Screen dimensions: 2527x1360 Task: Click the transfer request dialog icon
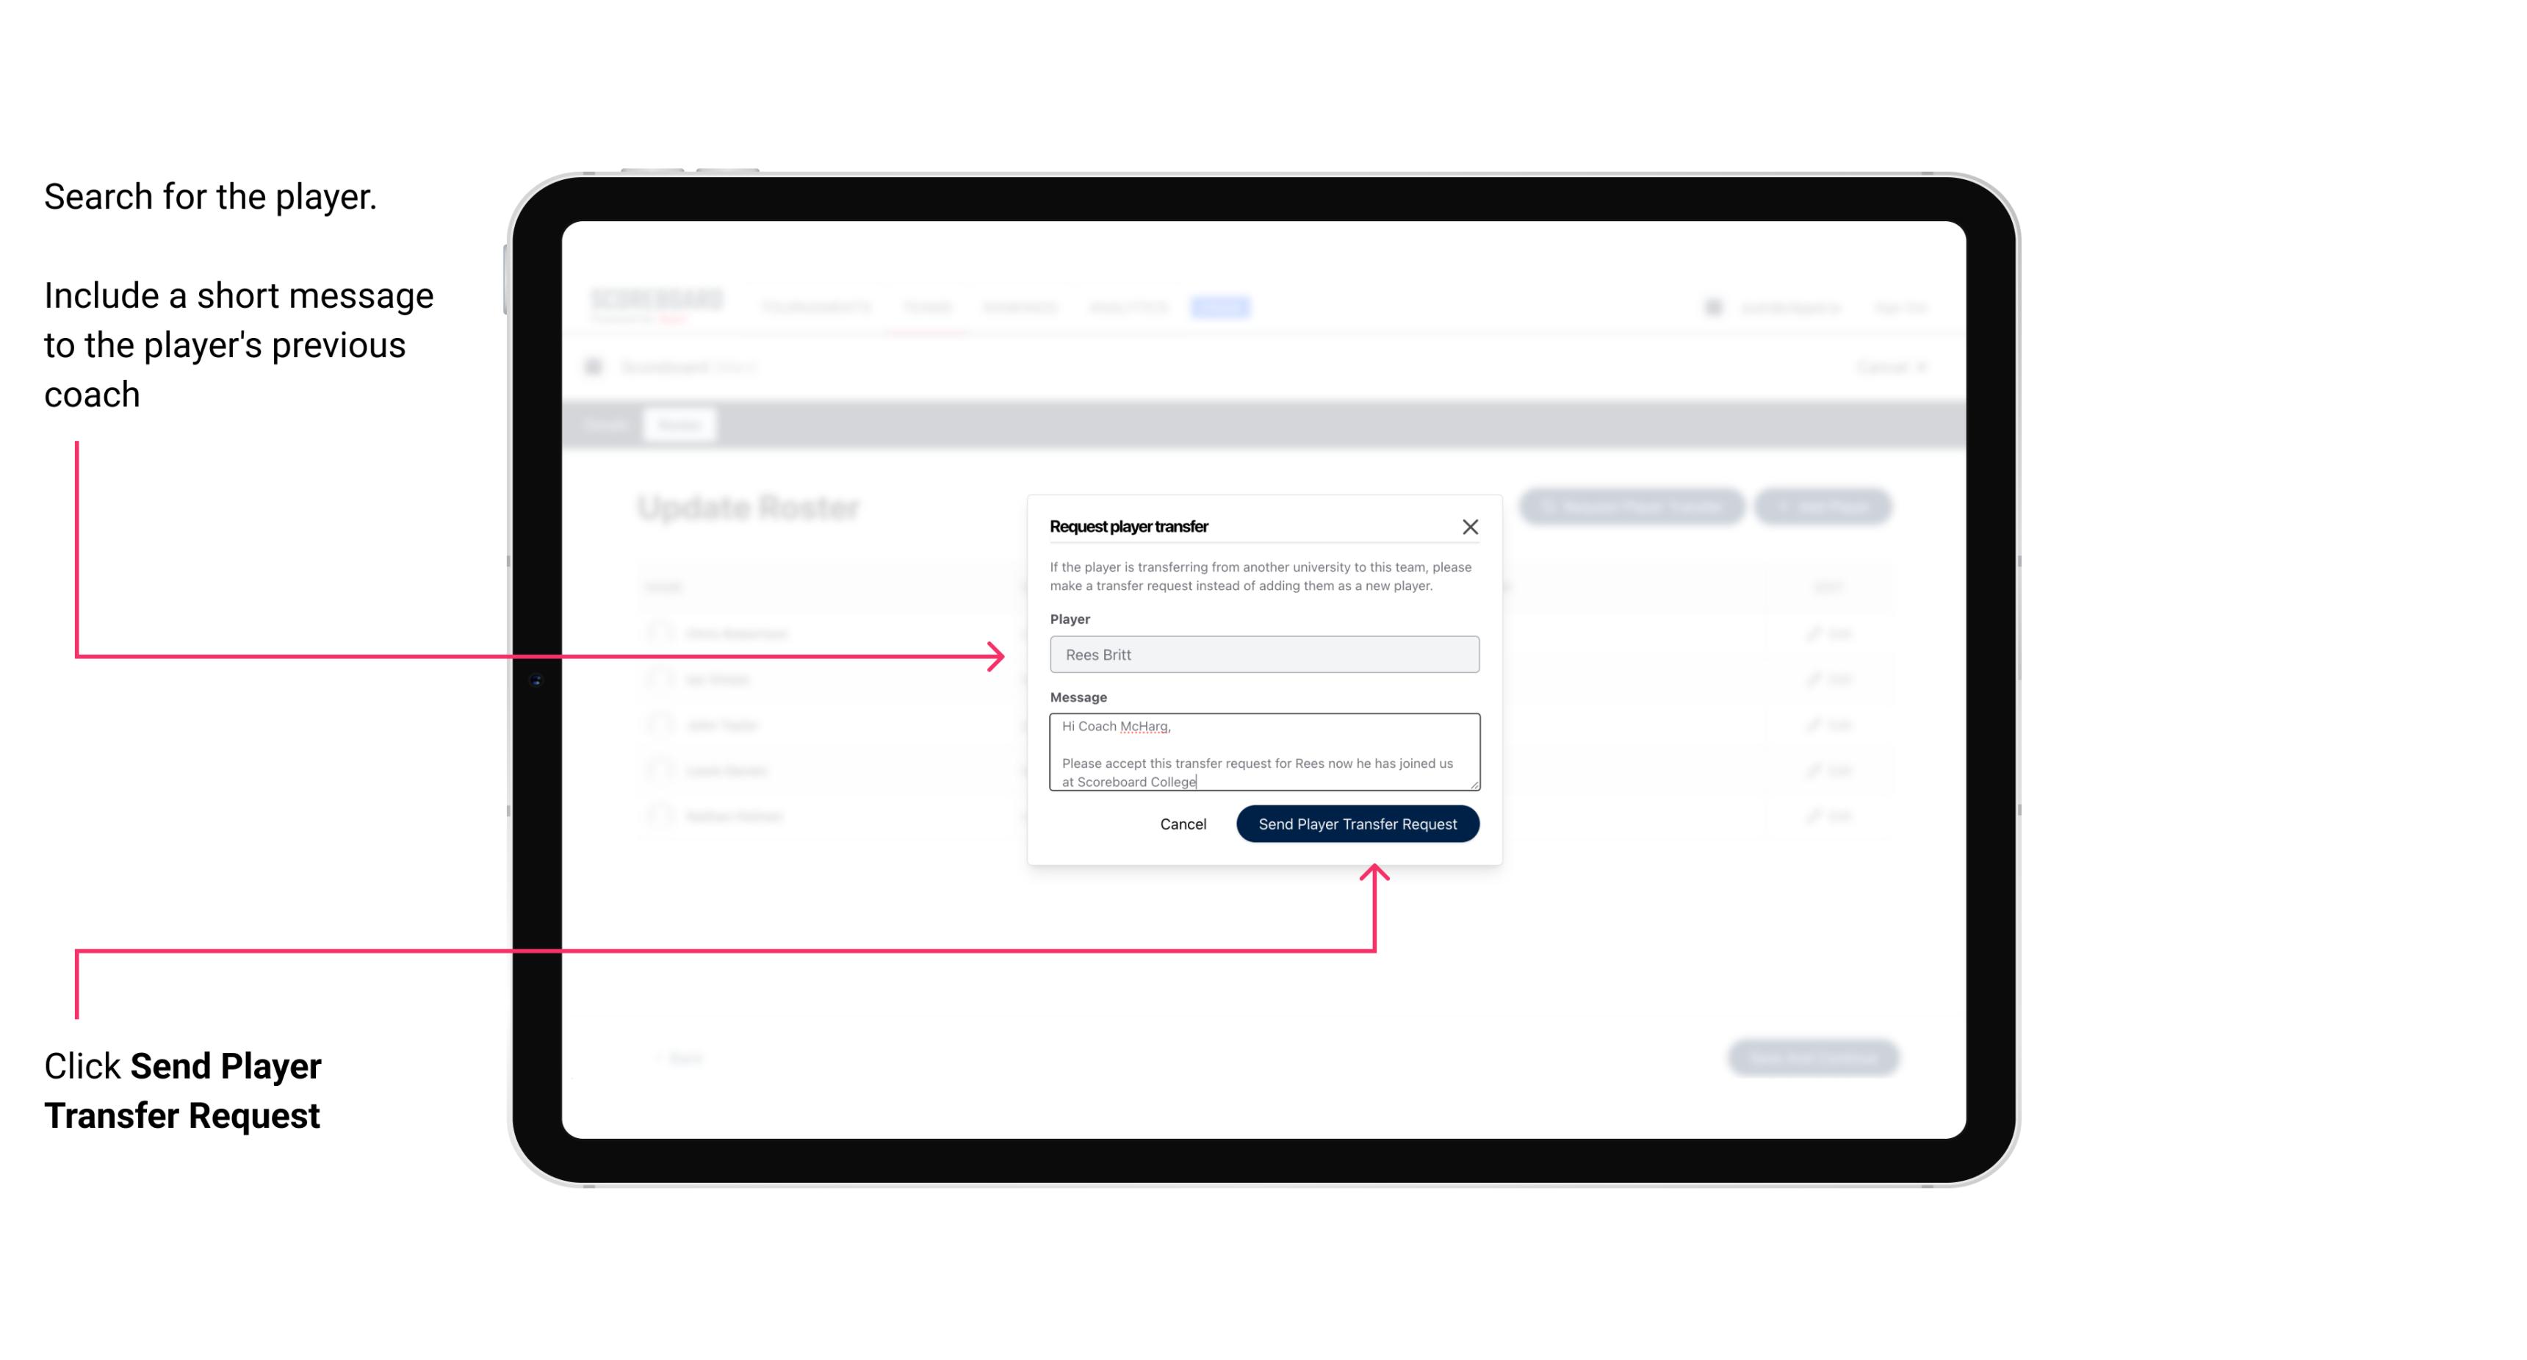[x=1471, y=526]
